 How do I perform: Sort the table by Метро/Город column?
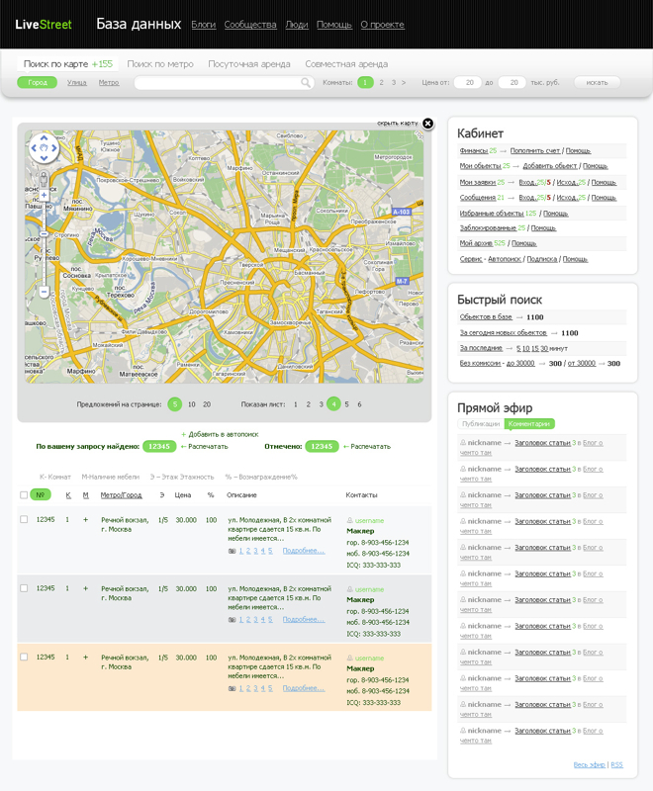click(x=121, y=494)
